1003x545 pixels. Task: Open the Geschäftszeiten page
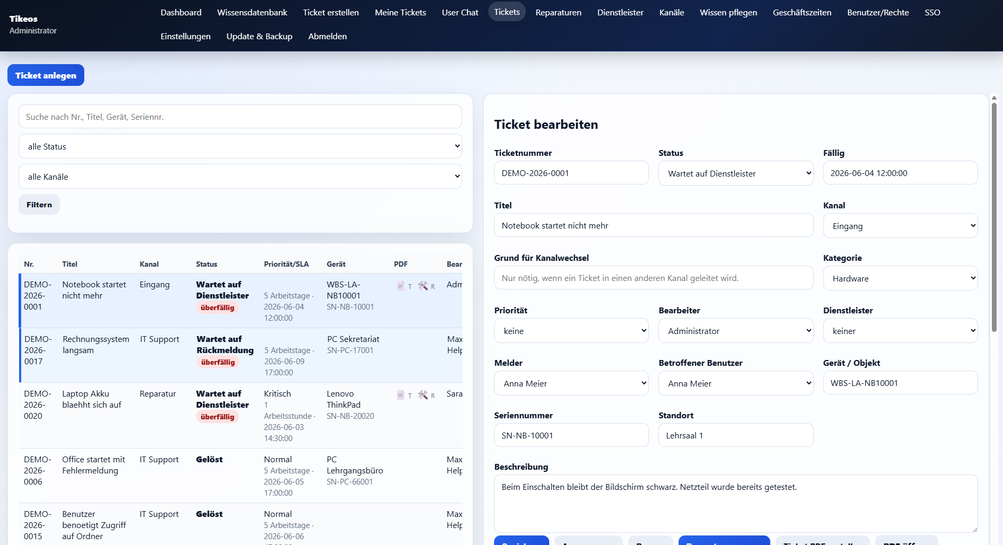802,12
